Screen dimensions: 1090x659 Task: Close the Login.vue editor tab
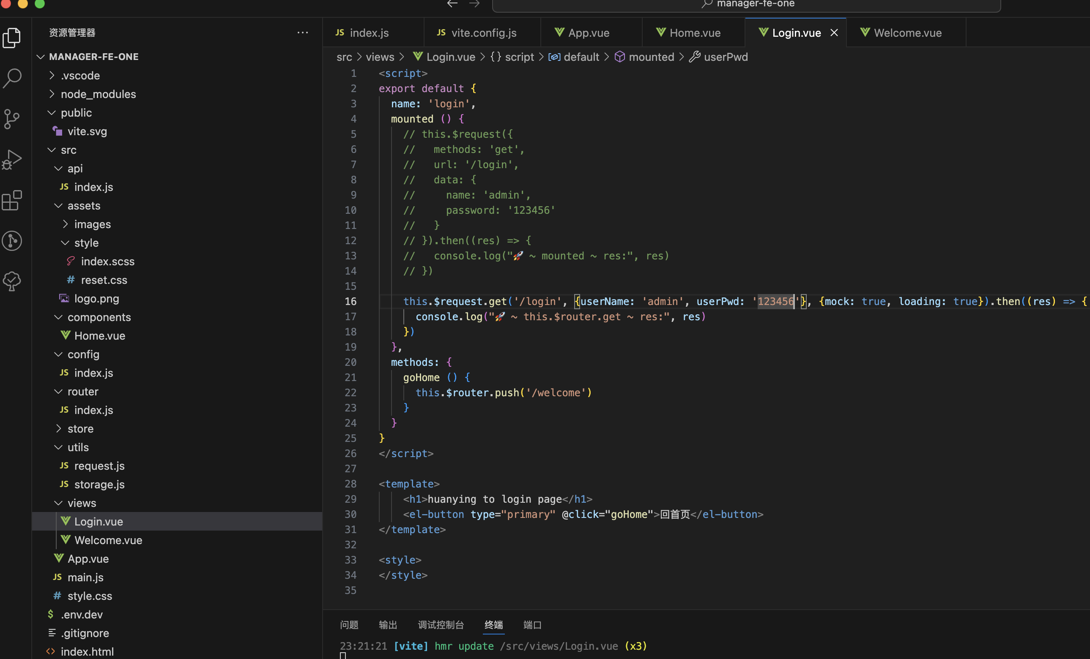pos(834,33)
